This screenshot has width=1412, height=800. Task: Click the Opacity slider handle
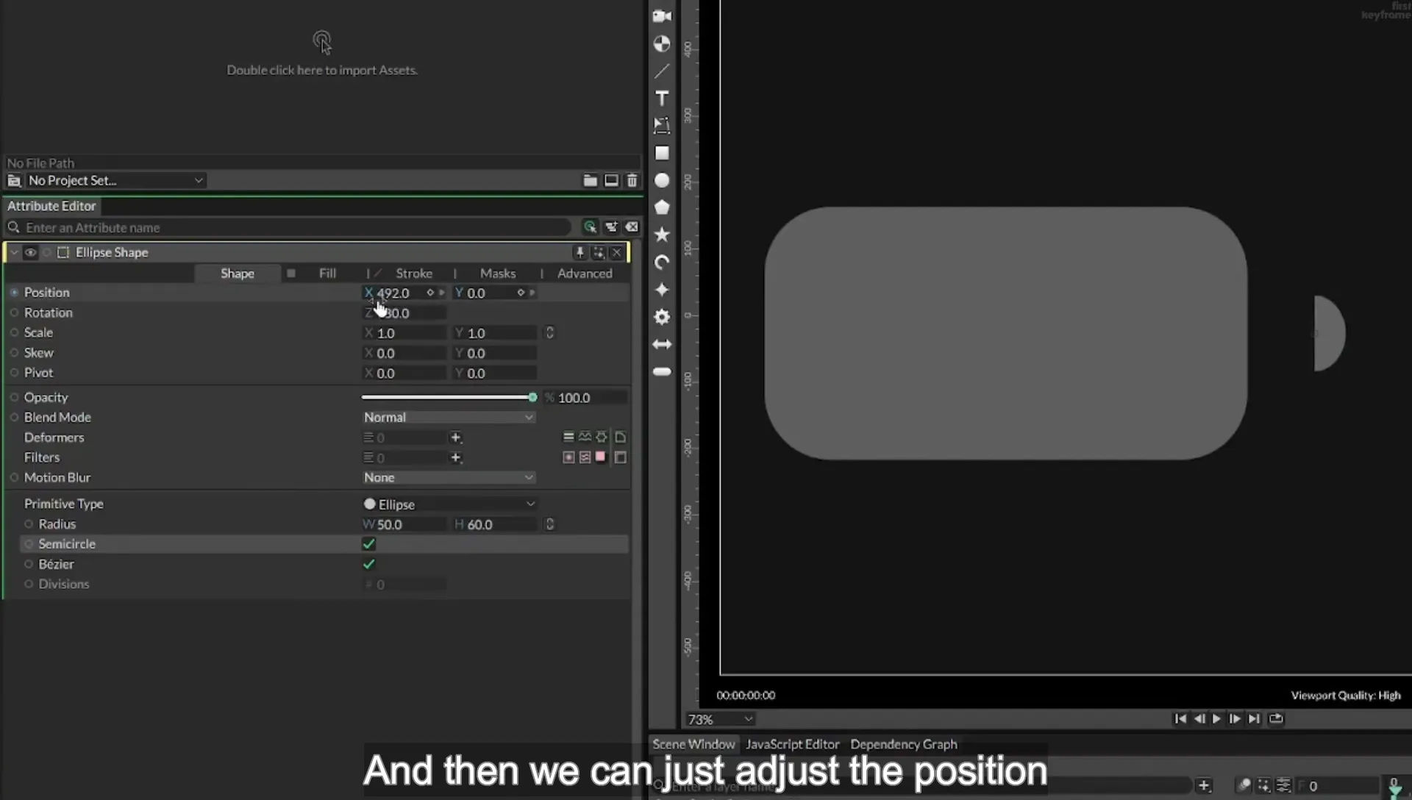(x=532, y=398)
